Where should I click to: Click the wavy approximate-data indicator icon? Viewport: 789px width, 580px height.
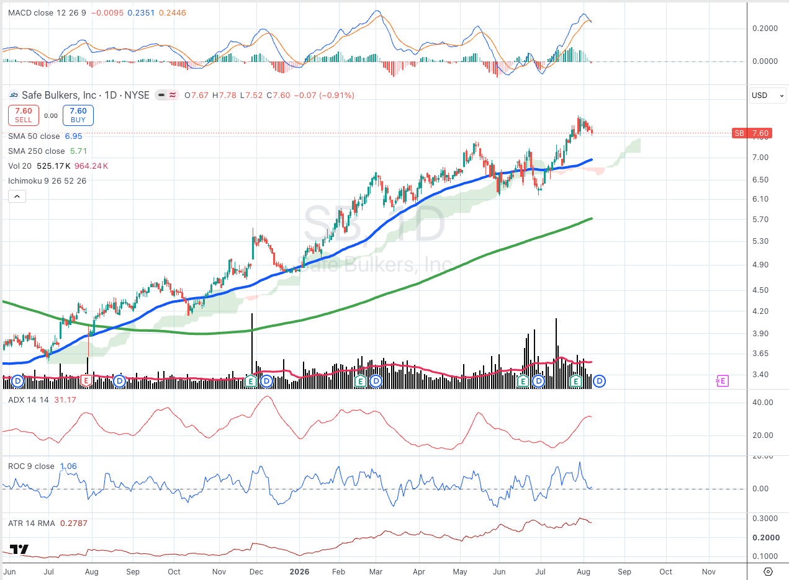[x=171, y=95]
